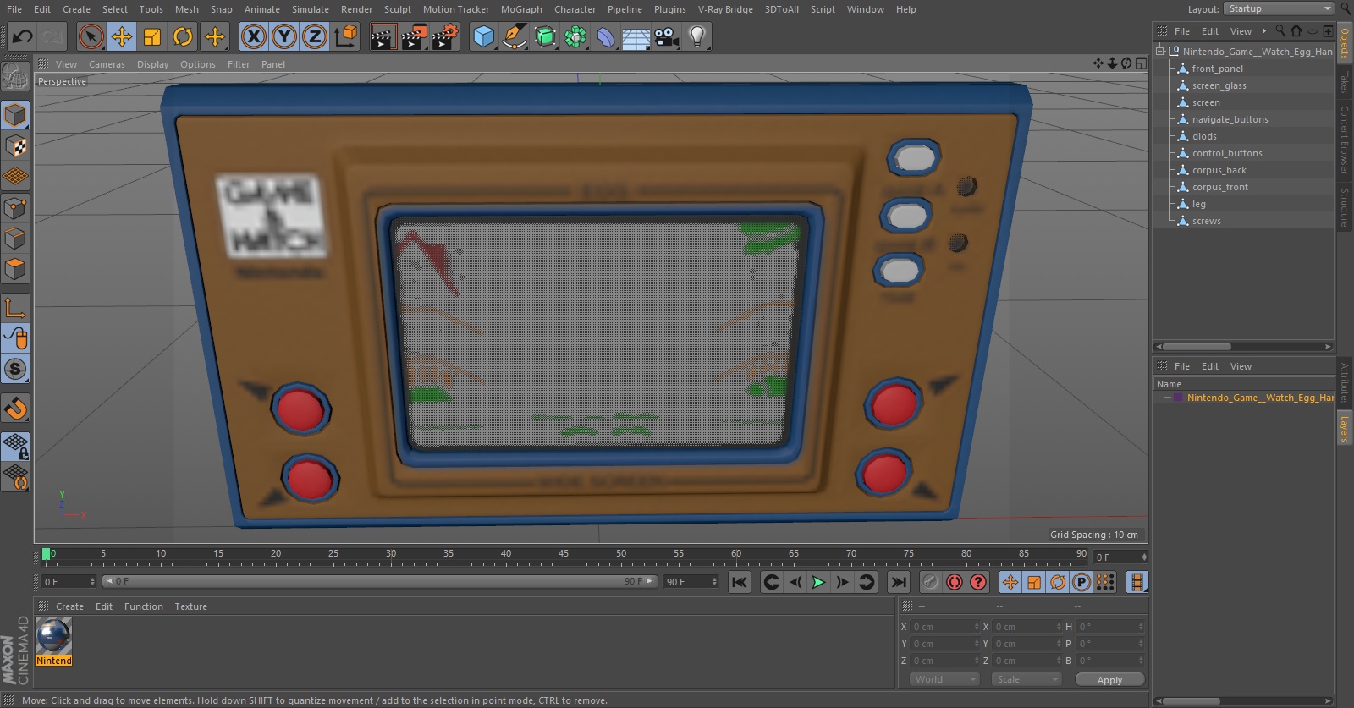This screenshot has width=1354, height=708.
Task: Toggle X axis lock
Action: [253, 36]
